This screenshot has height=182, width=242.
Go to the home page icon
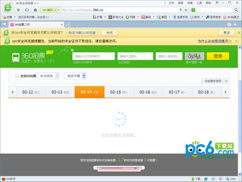point(35,10)
